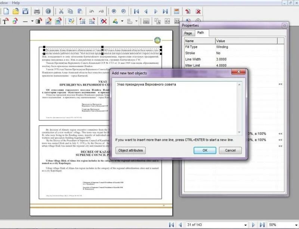This screenshot has height=229, width=299.
Task: Zoom out with the minus magnifier icon
Action: (x=123, y=12)
